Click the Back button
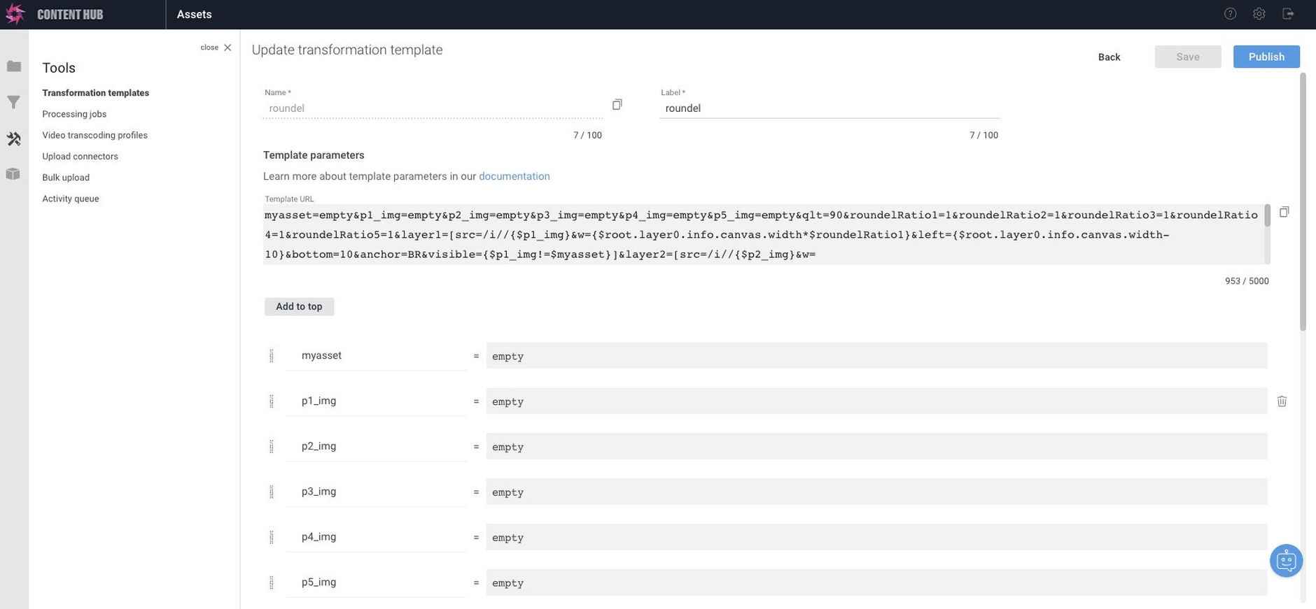The image size is (1316, 609). click(1109, 57)
